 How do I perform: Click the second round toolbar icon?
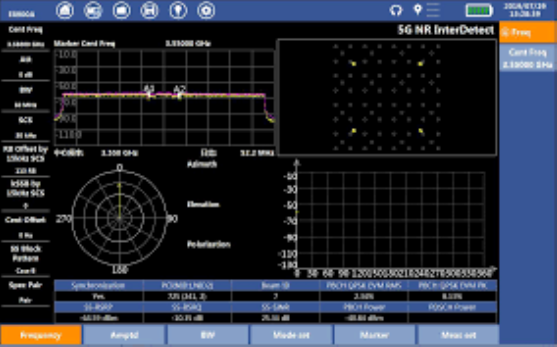point(93,10)
